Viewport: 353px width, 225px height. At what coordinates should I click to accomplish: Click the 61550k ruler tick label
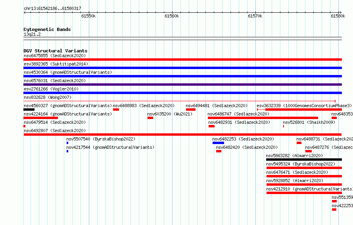88,16
